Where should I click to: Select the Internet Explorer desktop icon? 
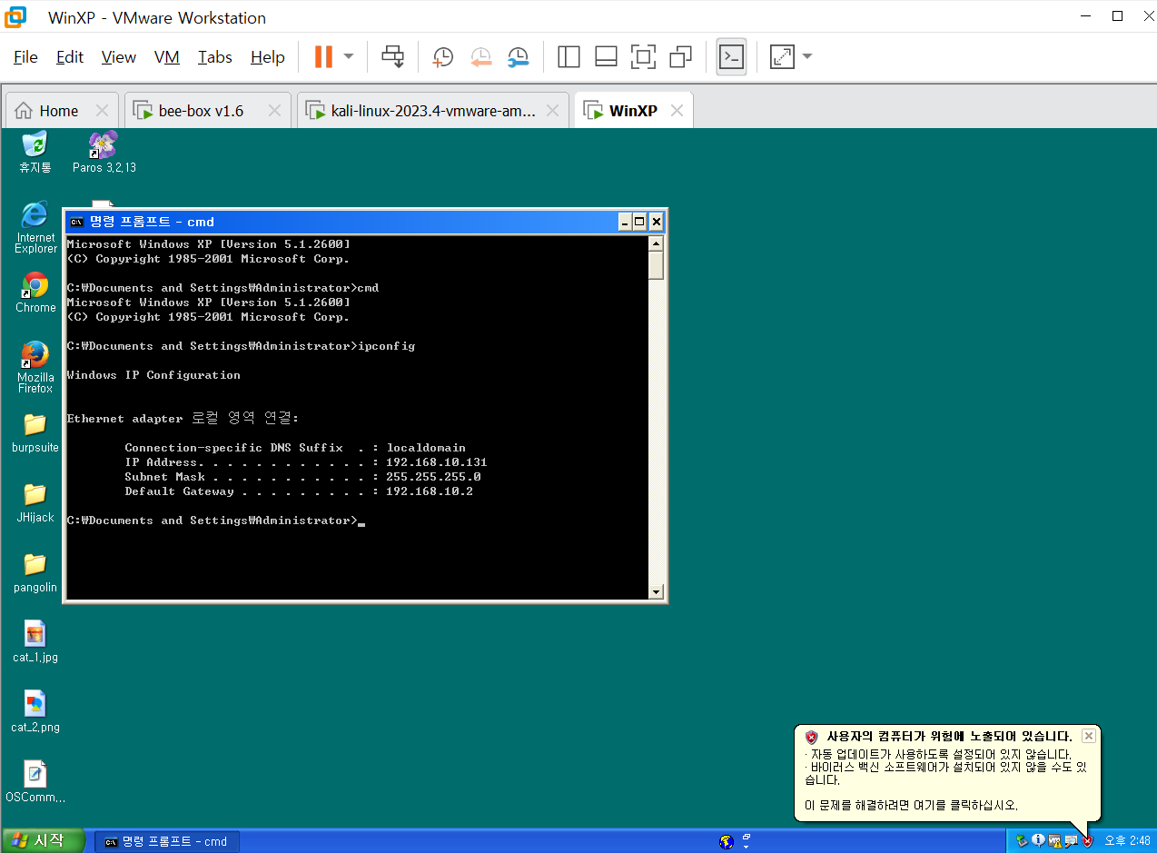[35, 227]
